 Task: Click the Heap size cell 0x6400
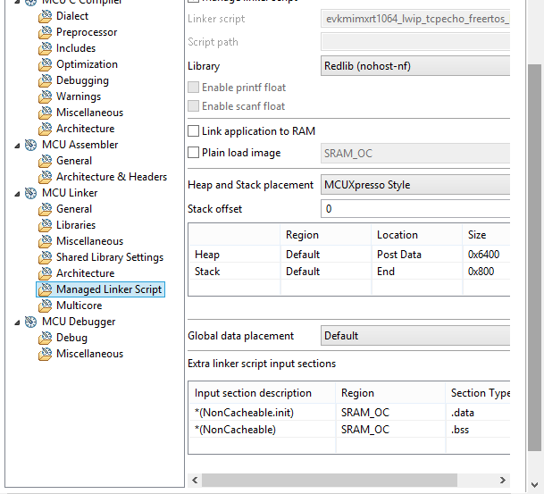click(486, 255)
